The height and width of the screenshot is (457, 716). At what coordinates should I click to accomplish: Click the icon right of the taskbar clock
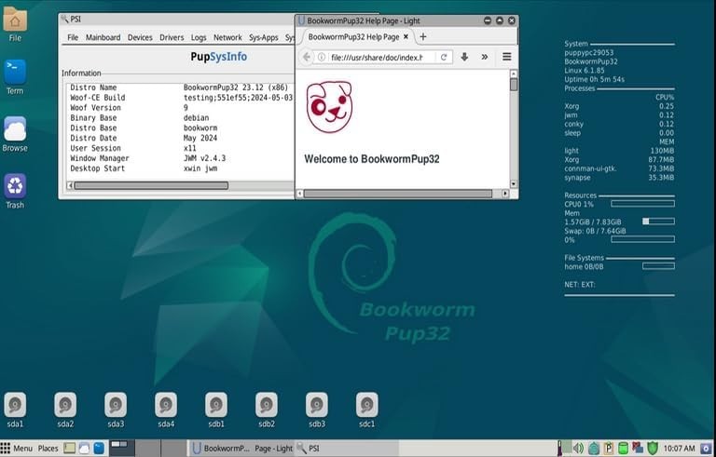click(707, 449)
